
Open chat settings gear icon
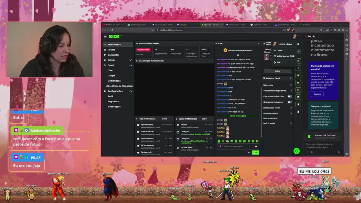[249, 153]
